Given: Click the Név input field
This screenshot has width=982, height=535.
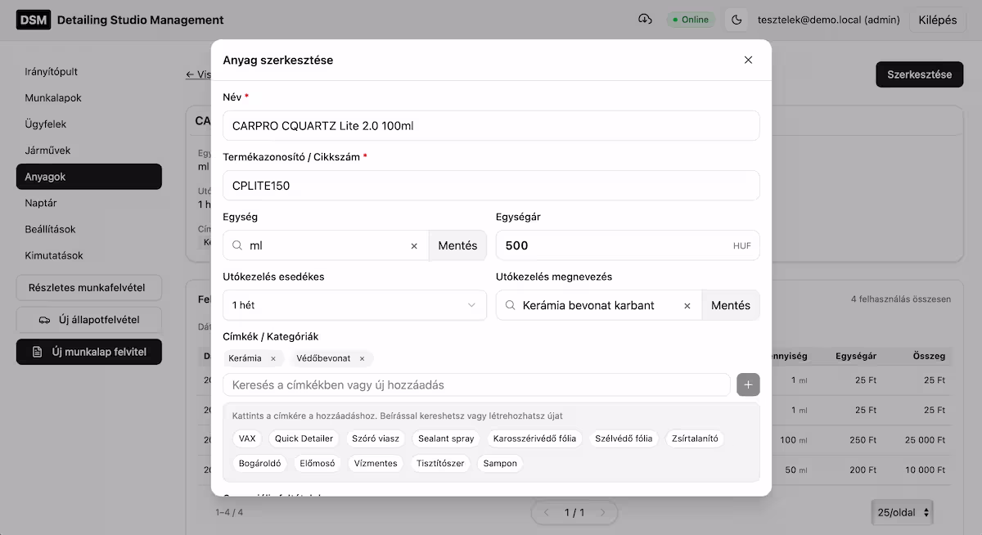Looking at the screenshot, I should click(491, 126).
